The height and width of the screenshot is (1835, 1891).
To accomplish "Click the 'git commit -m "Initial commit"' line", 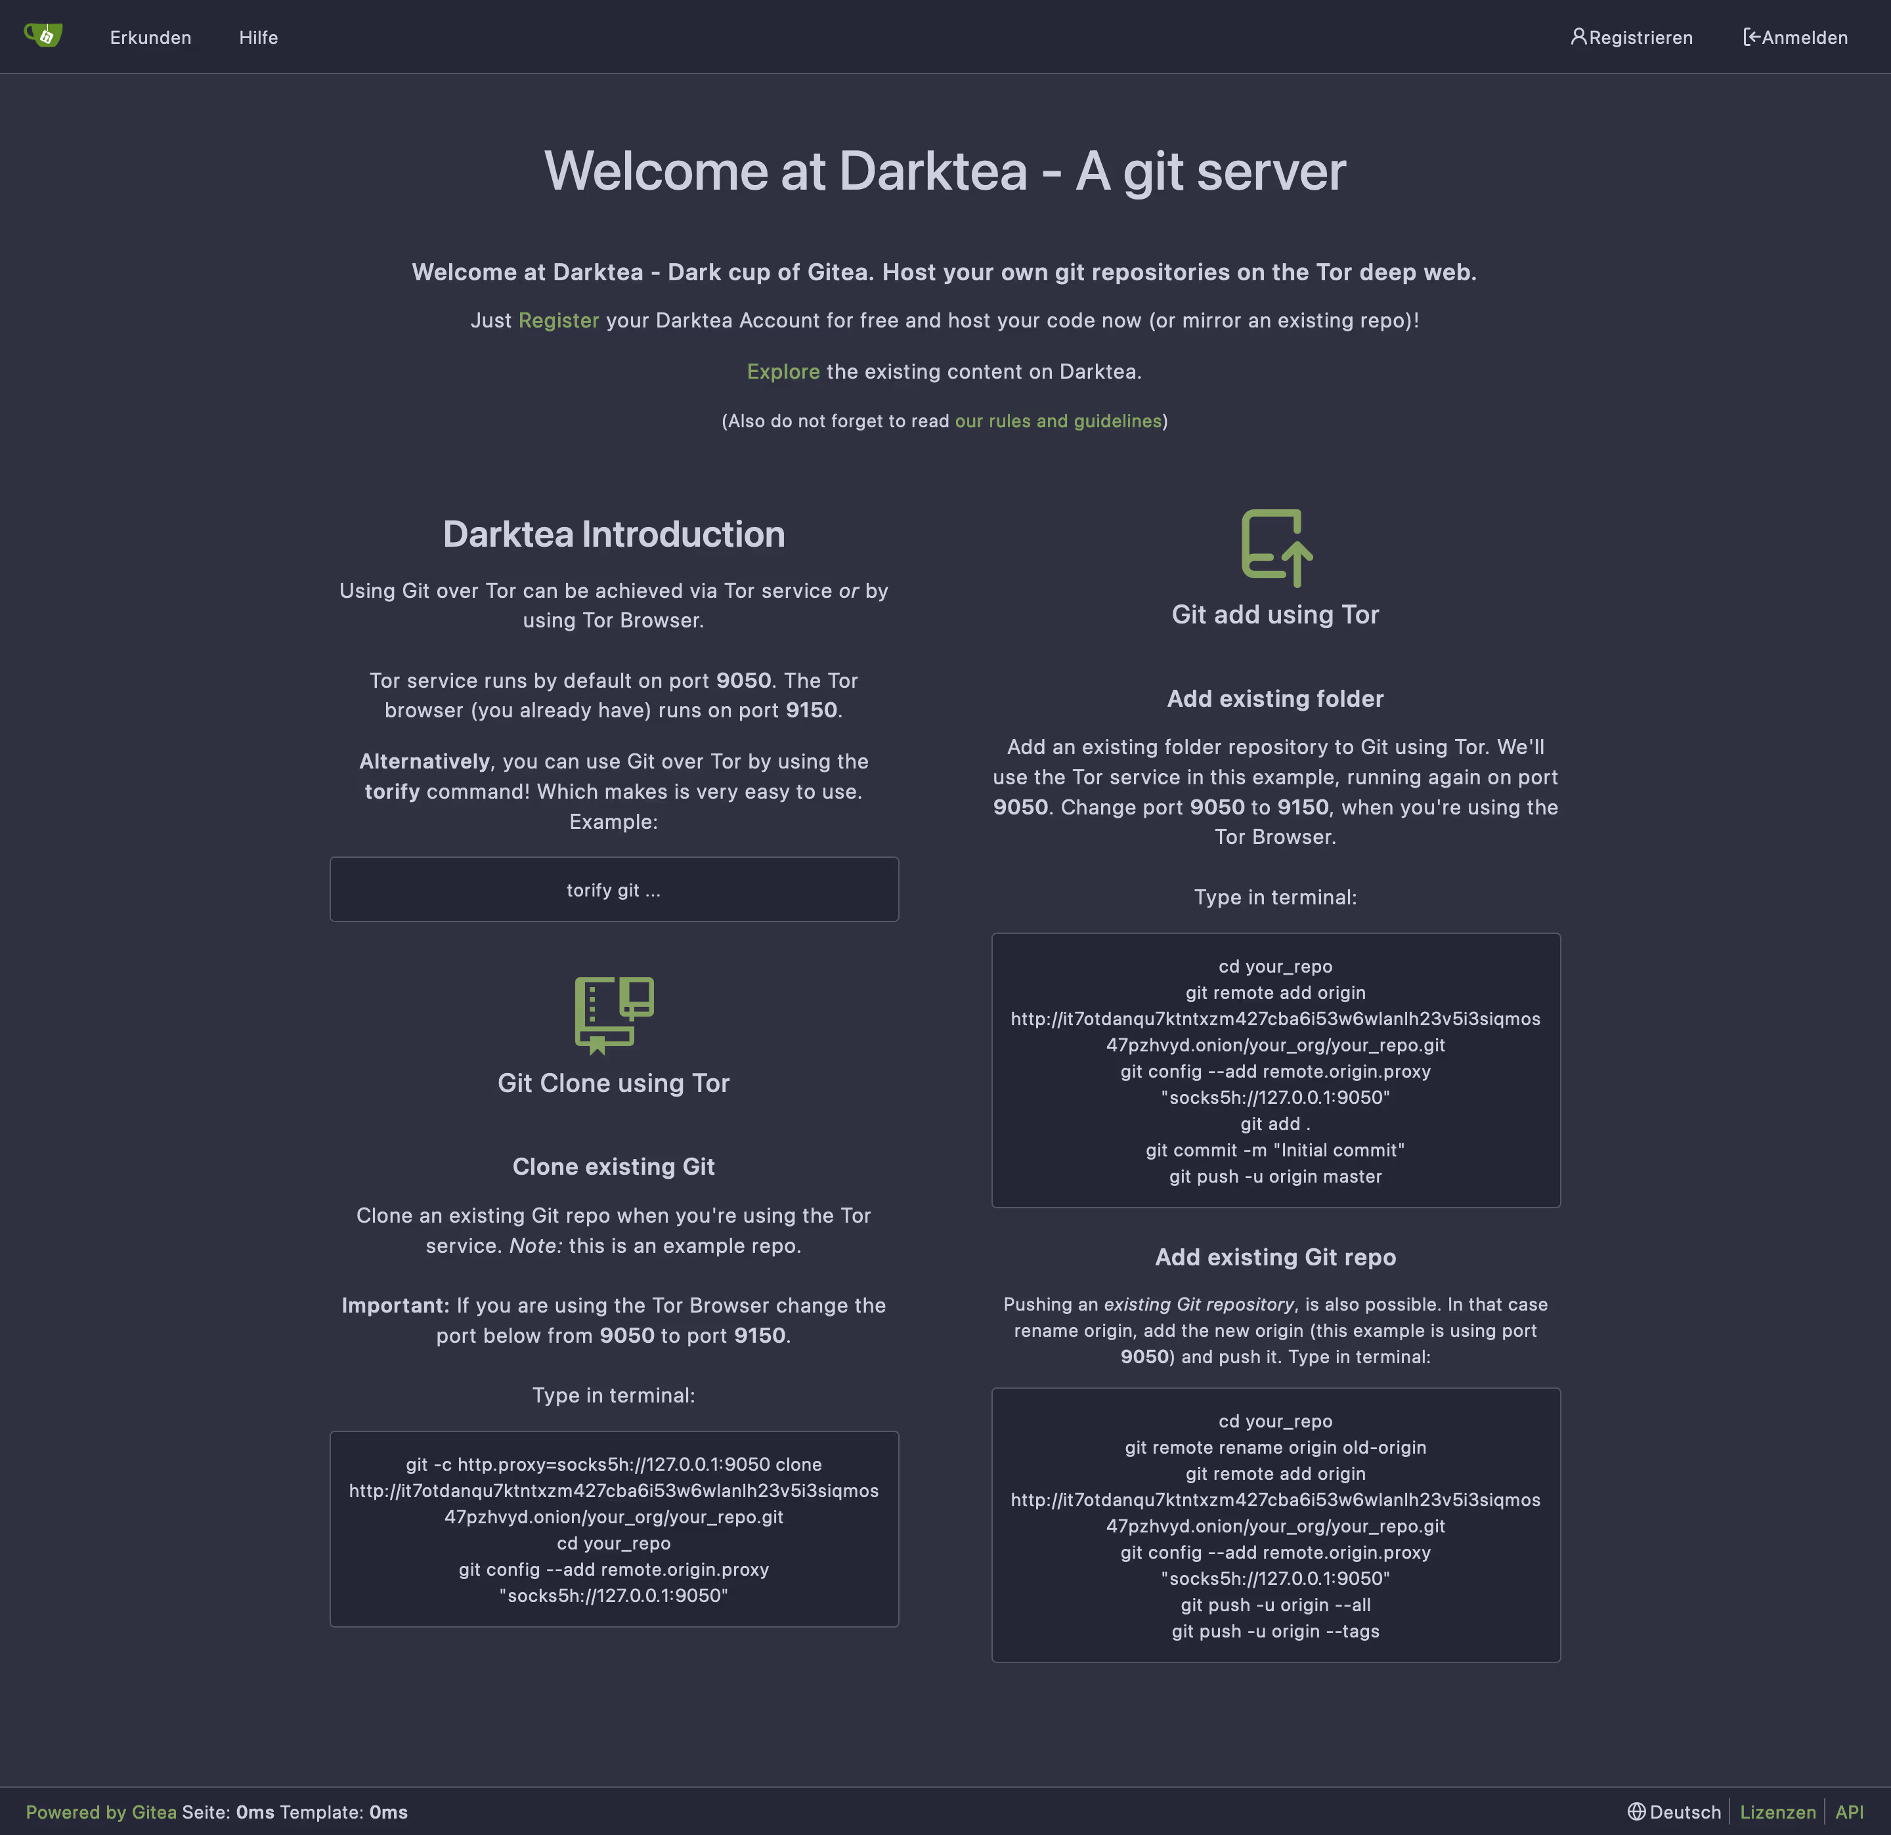I will pyautogui.click(x=1276, y=1149).
